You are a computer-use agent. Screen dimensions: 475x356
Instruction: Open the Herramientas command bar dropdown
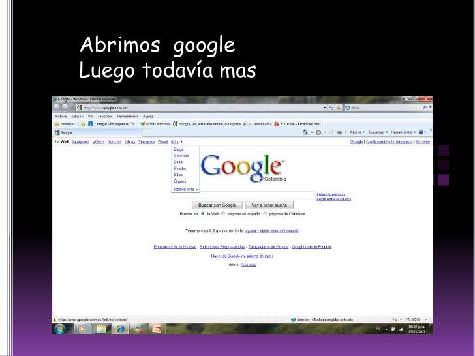pyautogui.click(x=403, y=132)
